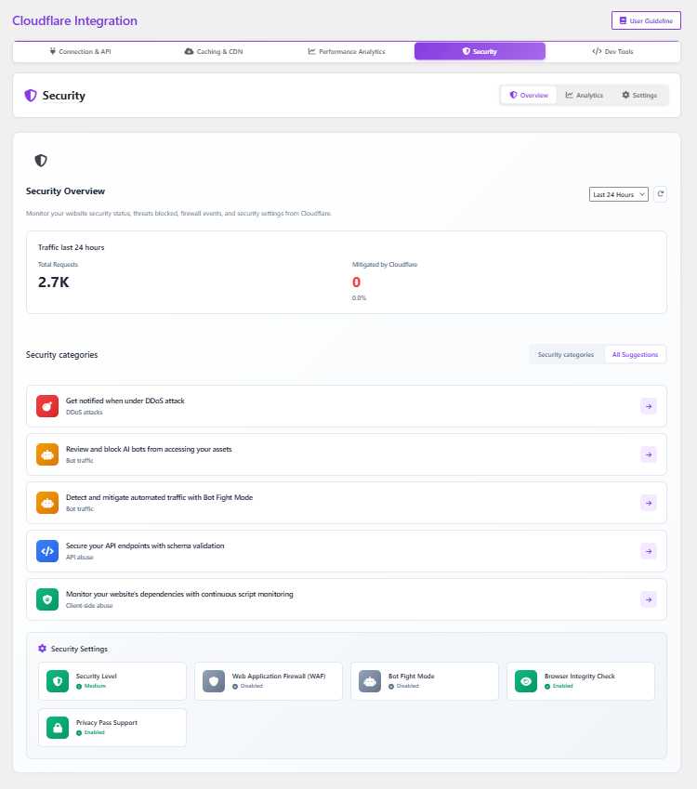Click the green Privacy Pass Support lock icon

58,728
